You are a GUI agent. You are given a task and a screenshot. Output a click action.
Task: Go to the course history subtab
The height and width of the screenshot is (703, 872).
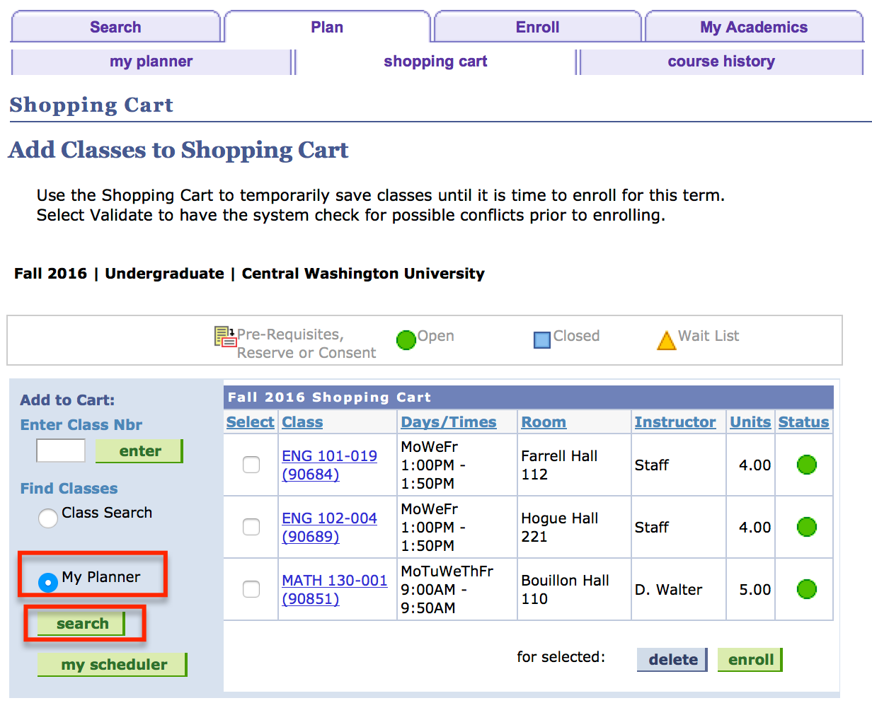[721, 62]
